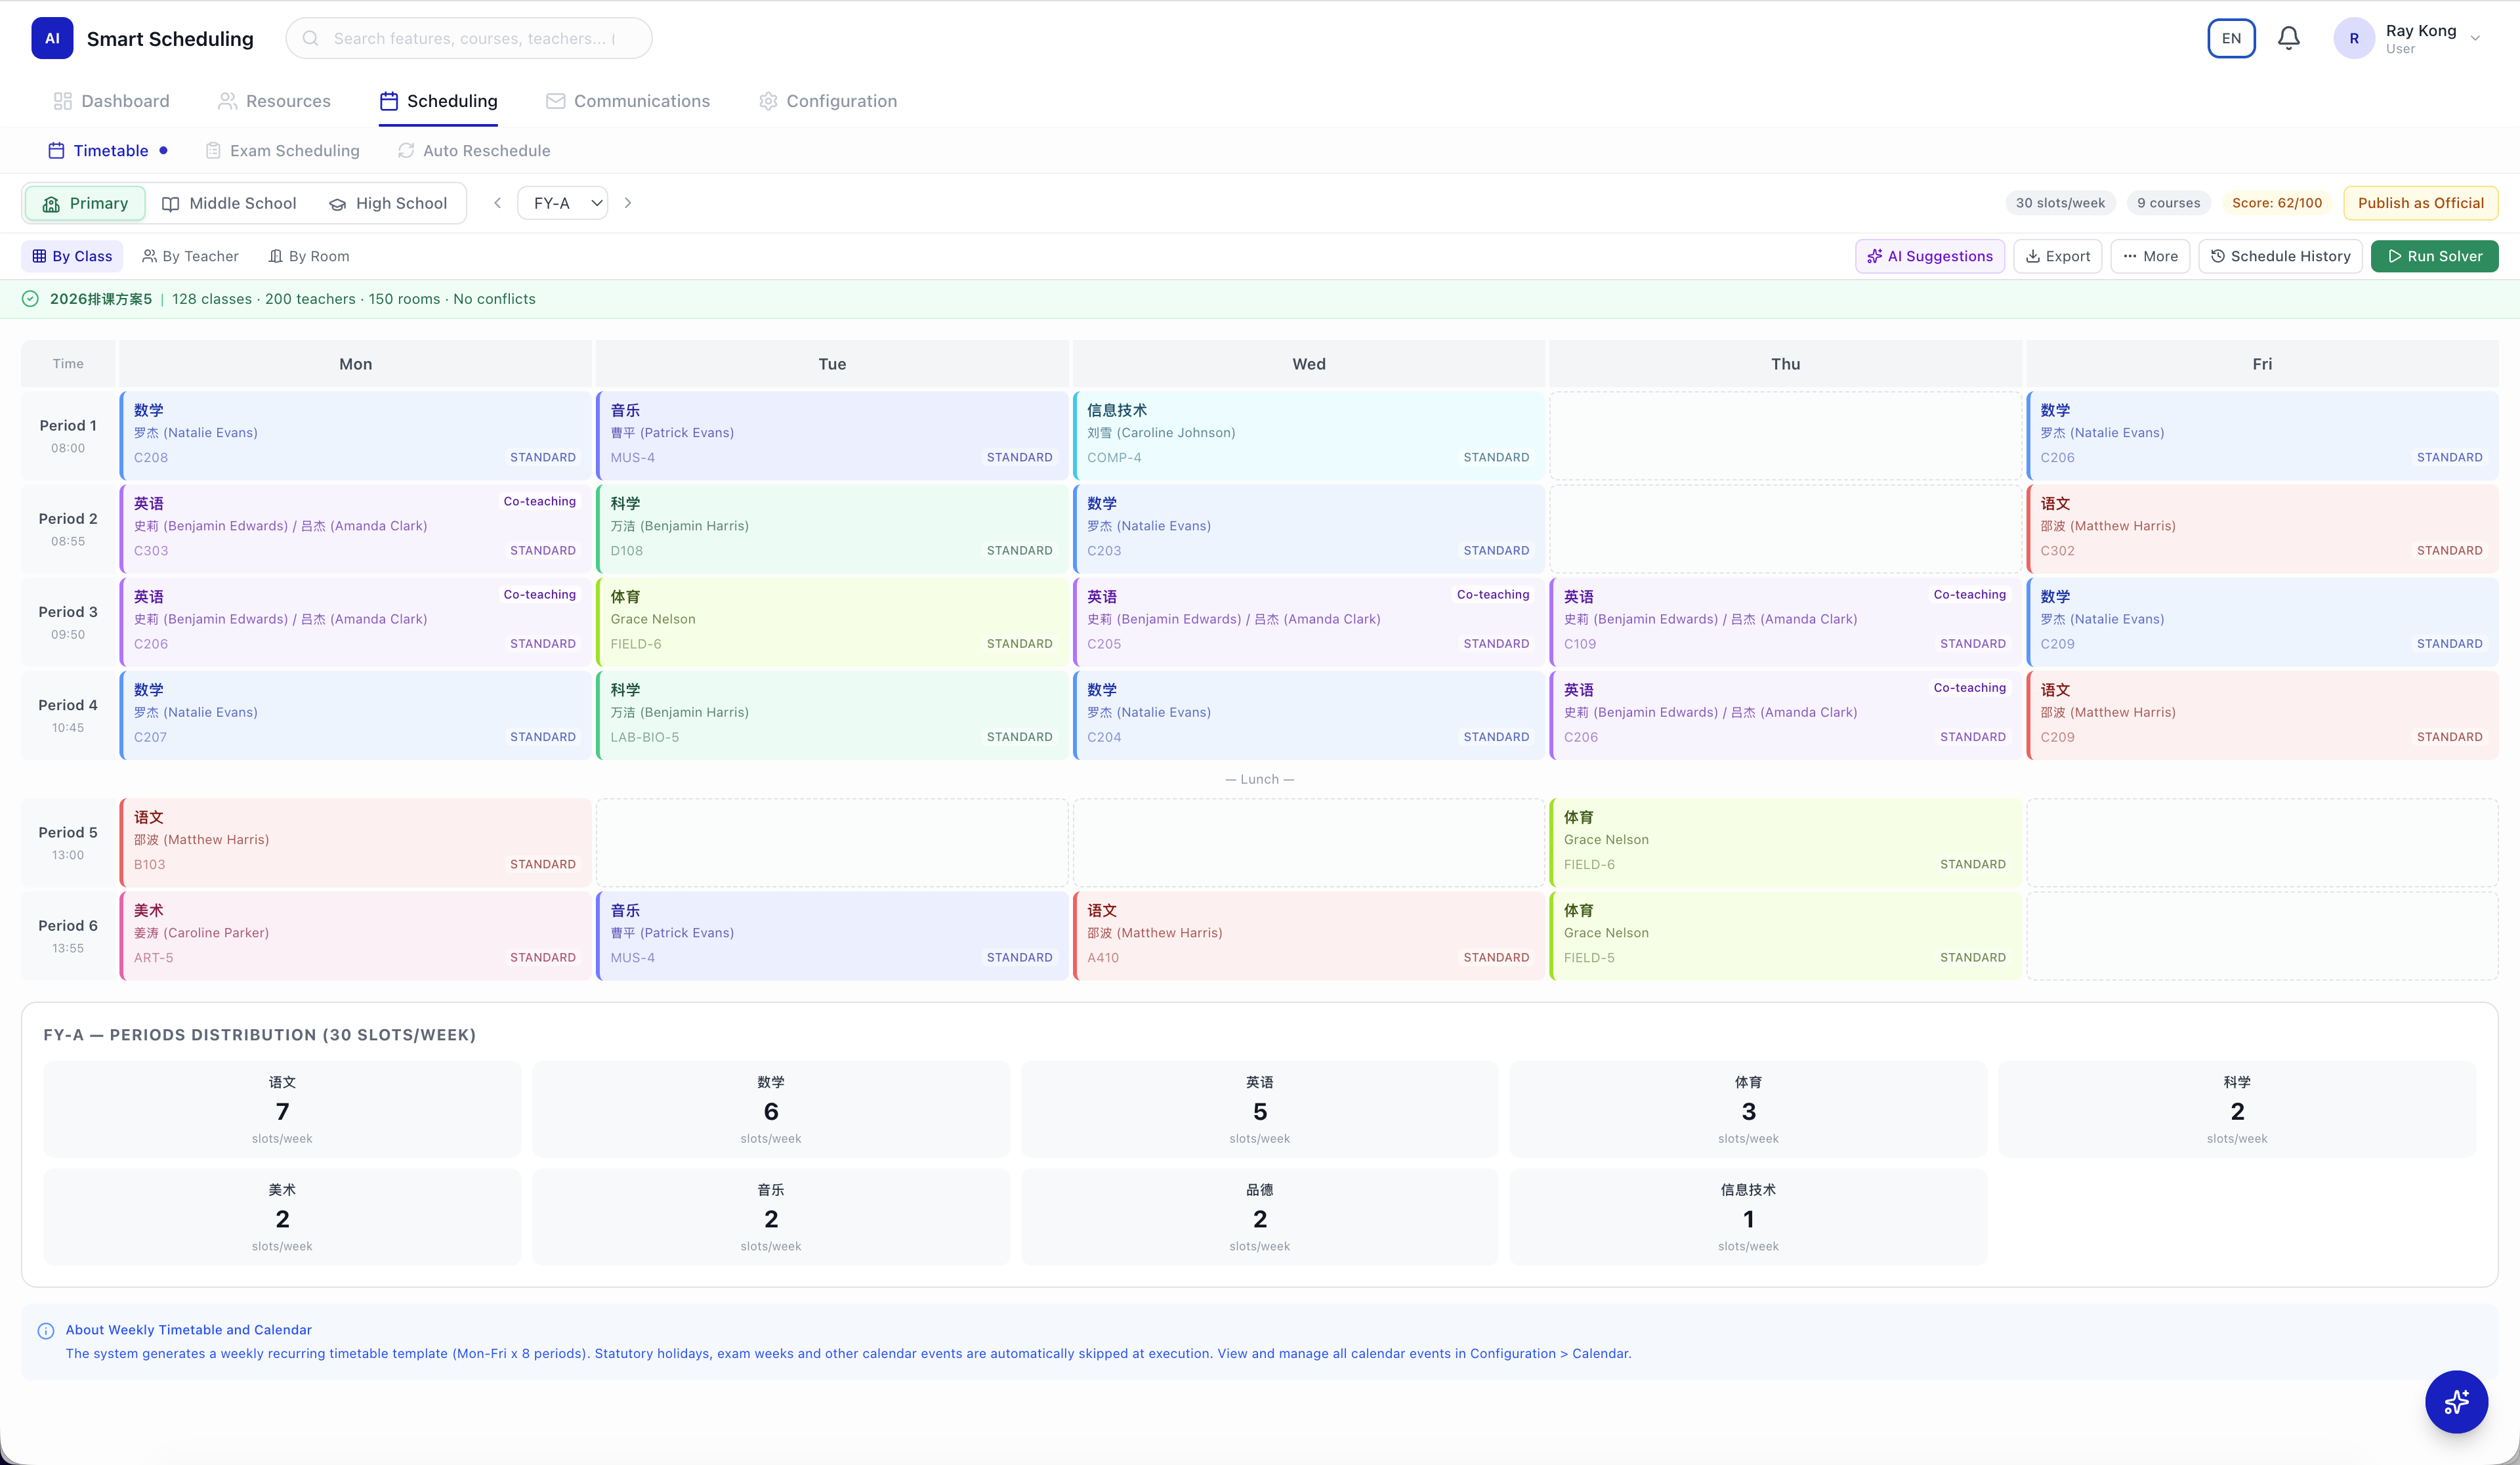2520x1465 pixels.
Task: Open the Exam Scheduling sub-tab
Action: (282, 151)
